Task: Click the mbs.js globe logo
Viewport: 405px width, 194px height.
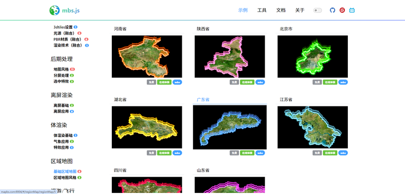Action: [55, 10]
